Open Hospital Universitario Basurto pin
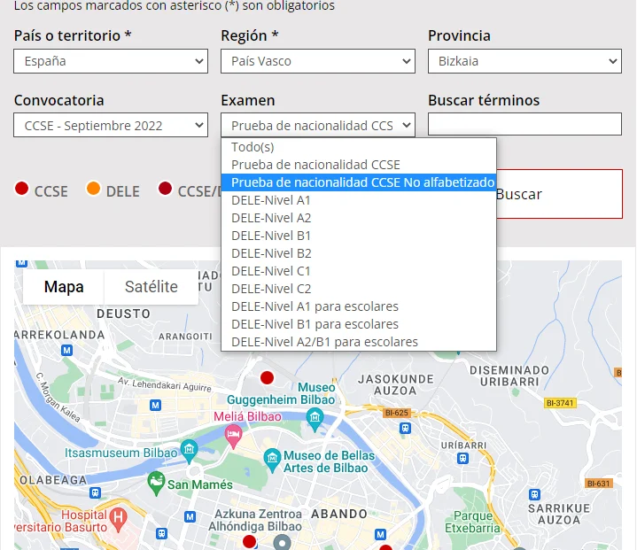 pos(118,520)
